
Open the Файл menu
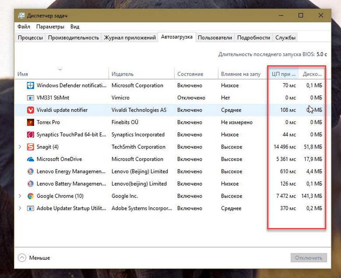pos(24,27)
